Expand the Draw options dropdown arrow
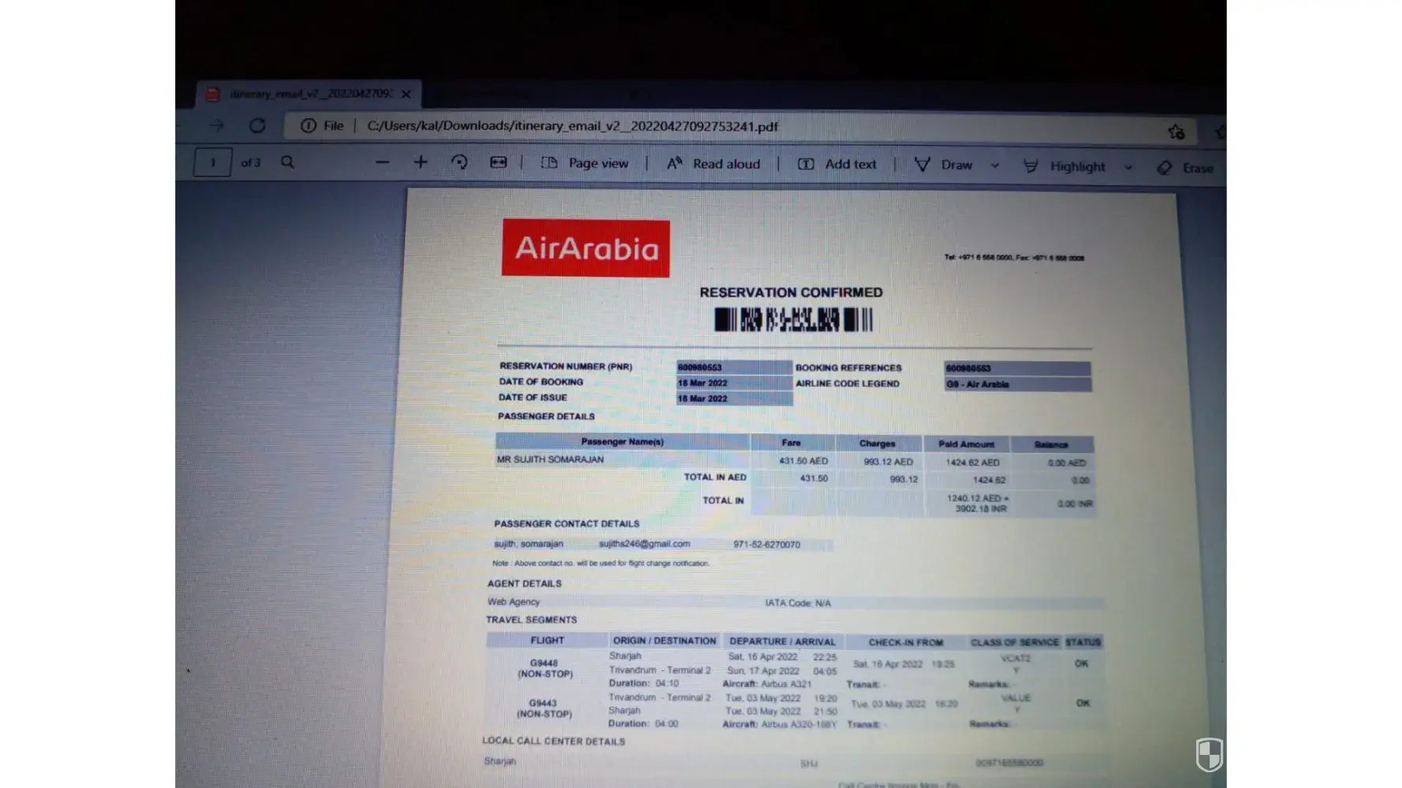The height and width of the screenshot is (788, 1402). (995, 165)
